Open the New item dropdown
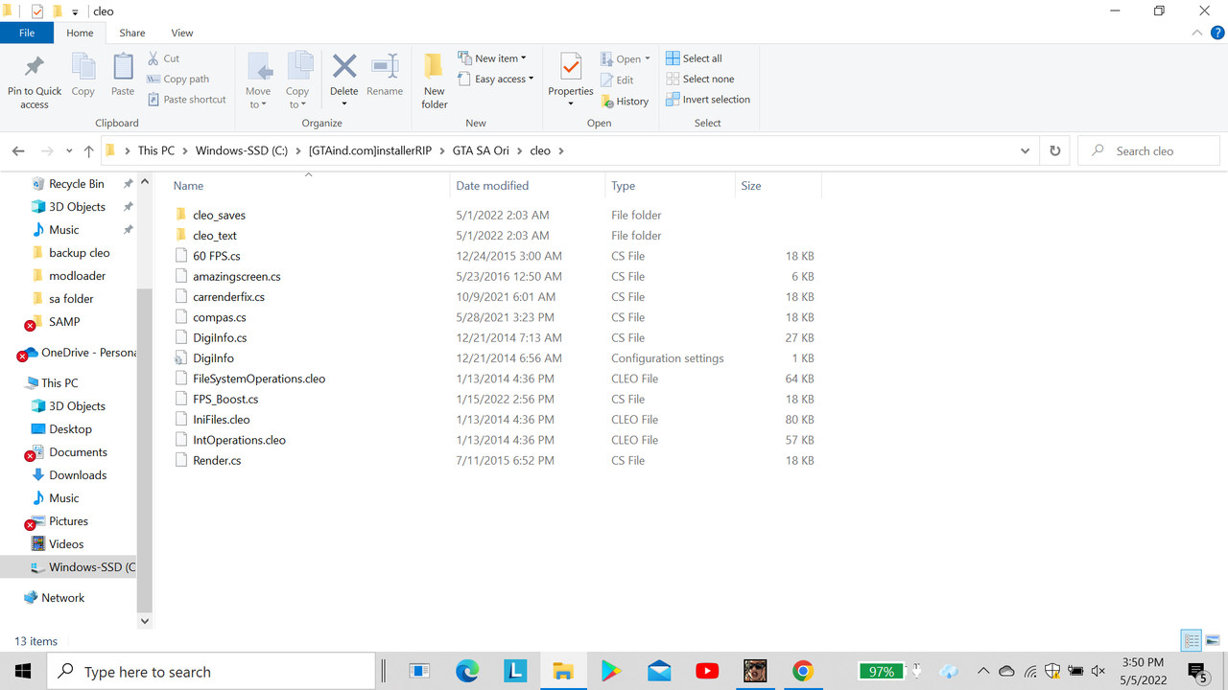Viewport: 1228px width, 690px height. pos(492,58)
